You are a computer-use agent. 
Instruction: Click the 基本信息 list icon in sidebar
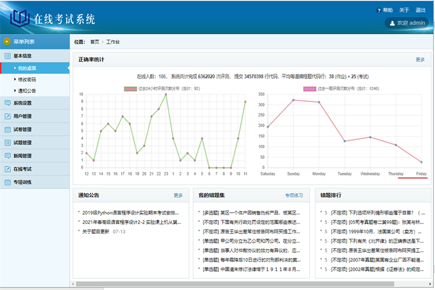(x=8, y=56)
